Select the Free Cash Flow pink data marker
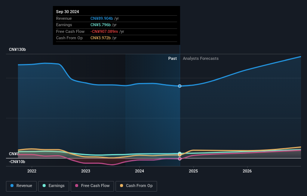This screenshot has width=307, height=196. tap(179, 159)
